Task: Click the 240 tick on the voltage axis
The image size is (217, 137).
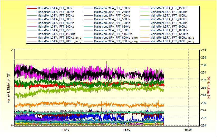Action: click(204, 50)
